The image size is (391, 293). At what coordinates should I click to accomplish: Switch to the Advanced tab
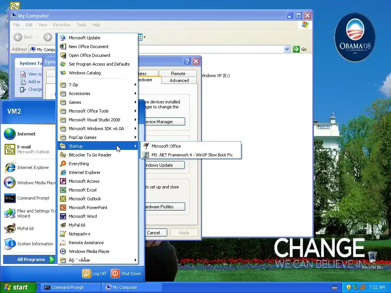[x=179, y=80]
